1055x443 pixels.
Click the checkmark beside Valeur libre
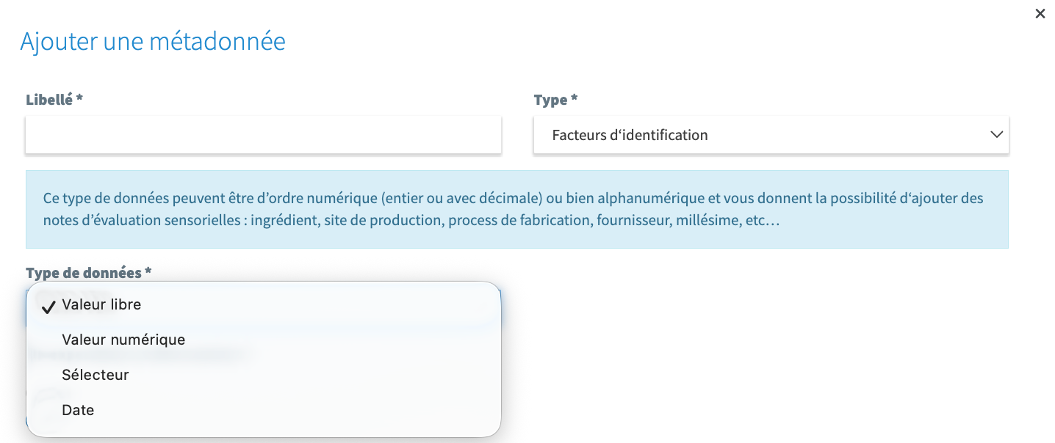click(x=48, y=306)
